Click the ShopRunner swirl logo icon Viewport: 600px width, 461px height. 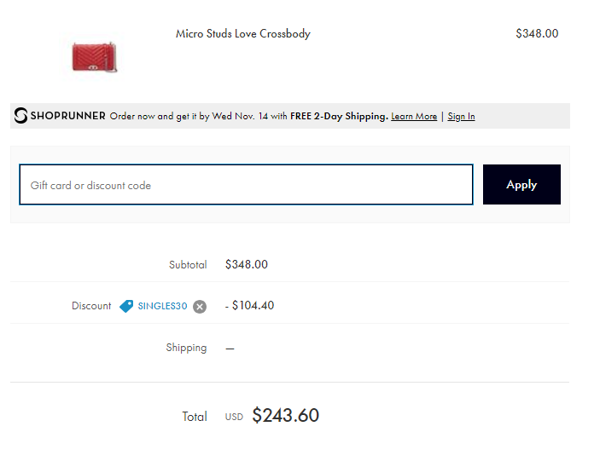[20, 115]
